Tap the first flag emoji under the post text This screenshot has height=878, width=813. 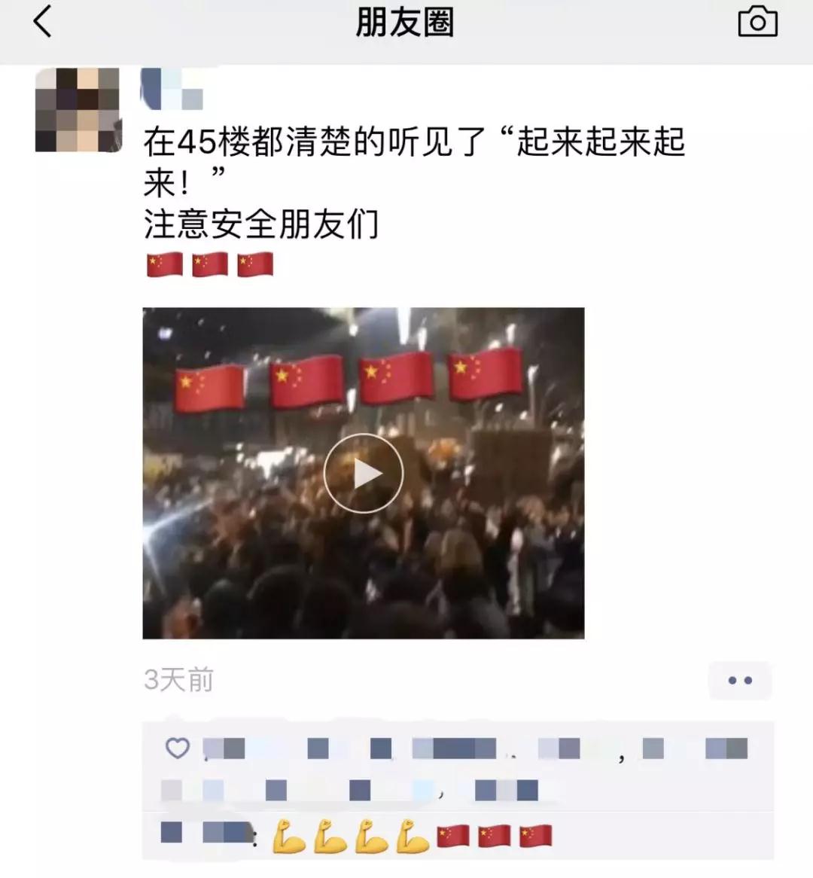coord(165,264)
